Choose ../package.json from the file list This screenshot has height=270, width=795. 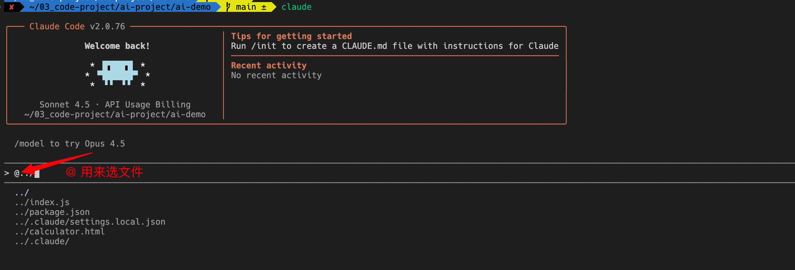pyautogui.click(x=52, y=212)
